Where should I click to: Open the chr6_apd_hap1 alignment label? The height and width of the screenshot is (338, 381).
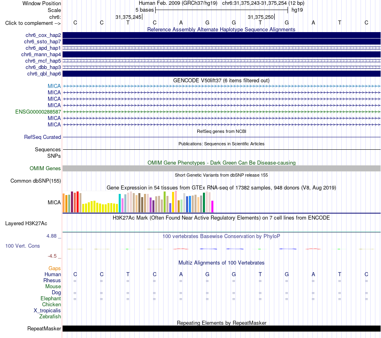click(x=43, y=48)
